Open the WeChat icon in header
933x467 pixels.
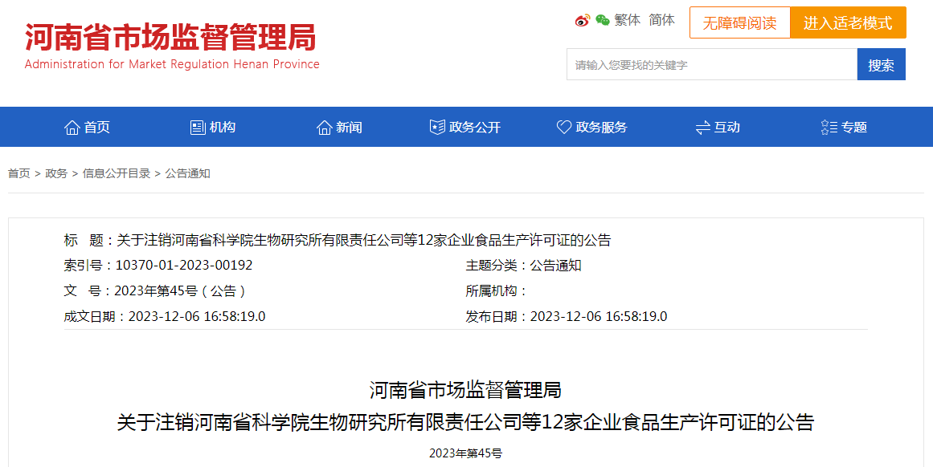602,21
